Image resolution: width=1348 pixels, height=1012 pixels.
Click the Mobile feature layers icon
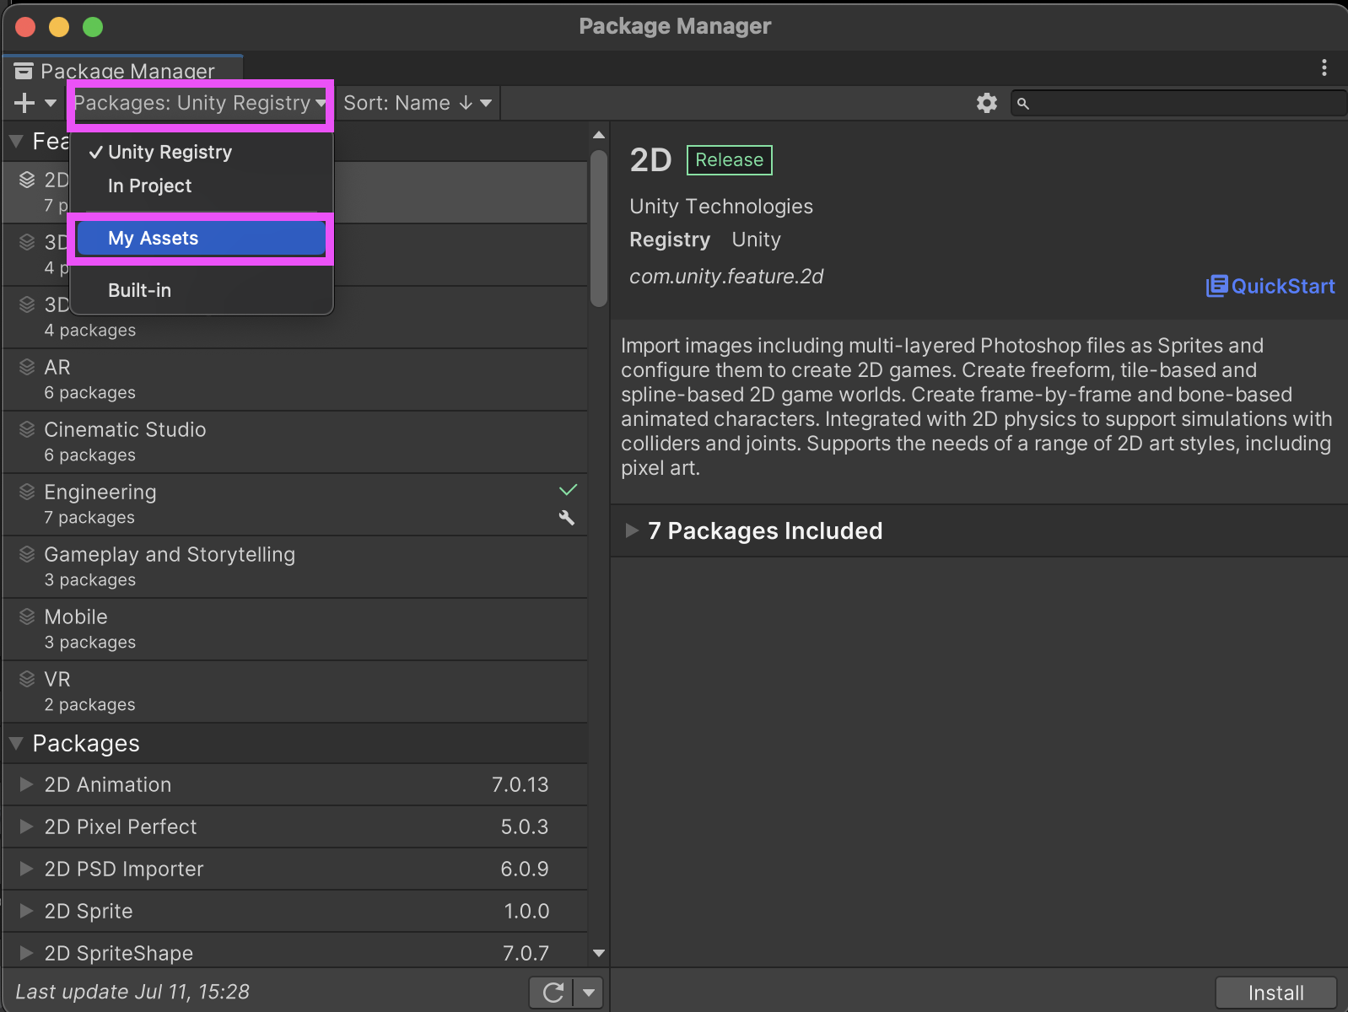pyautogui.click(x=27, y=616)
